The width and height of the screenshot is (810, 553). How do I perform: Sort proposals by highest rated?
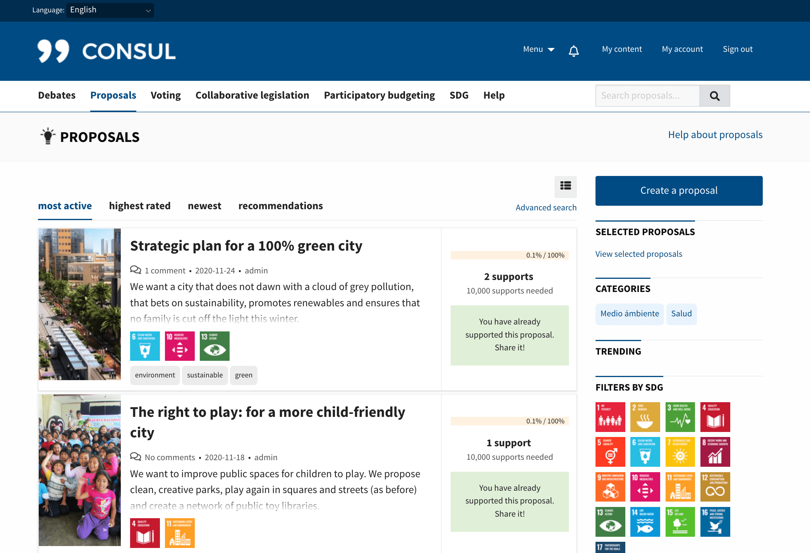[x=140, y=206]
